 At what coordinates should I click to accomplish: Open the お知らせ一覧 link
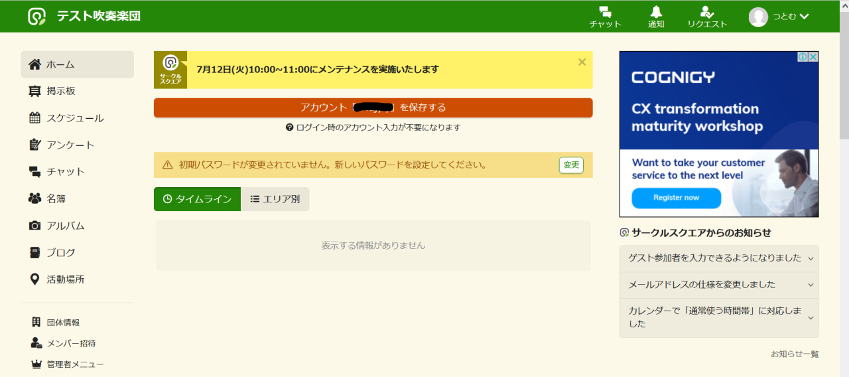[795, 354]
